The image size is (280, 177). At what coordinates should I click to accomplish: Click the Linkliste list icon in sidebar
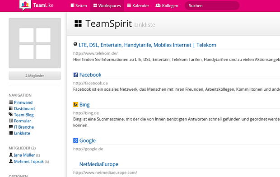(11, 133)
